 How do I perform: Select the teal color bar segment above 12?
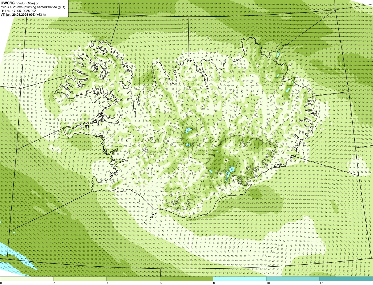(x=346, y=279)
